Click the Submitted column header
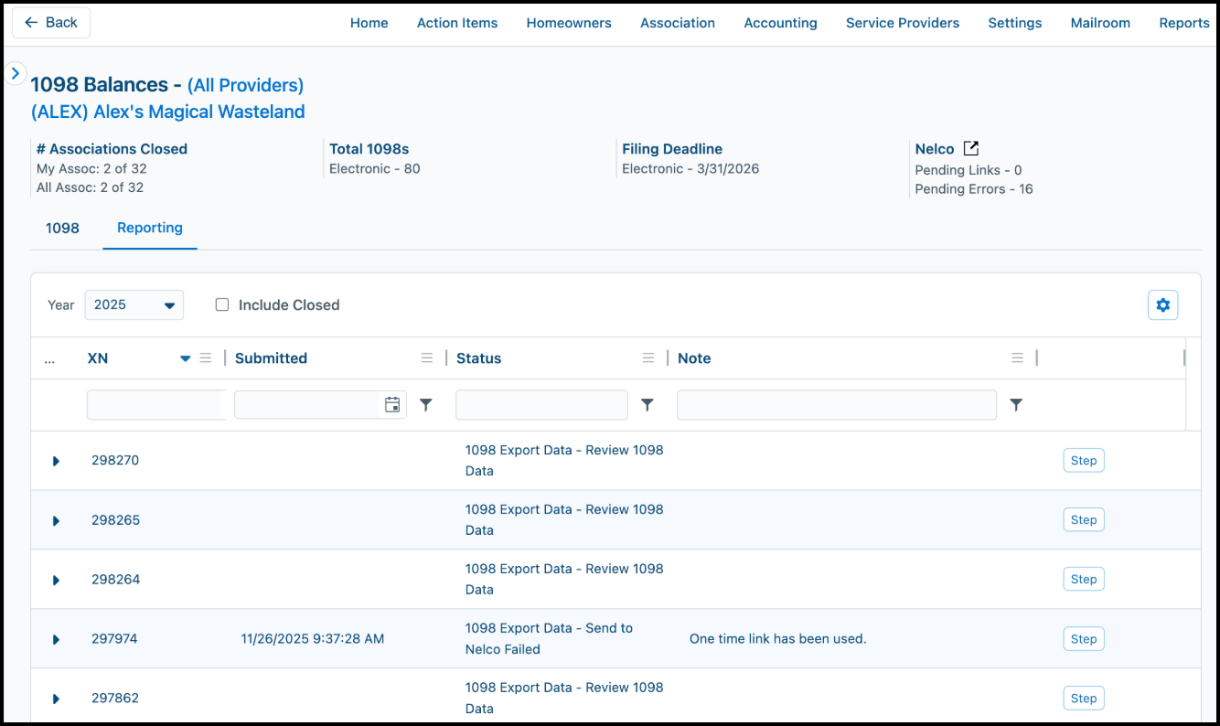Viewport: 1220px width, 726px height. point(271,358)
